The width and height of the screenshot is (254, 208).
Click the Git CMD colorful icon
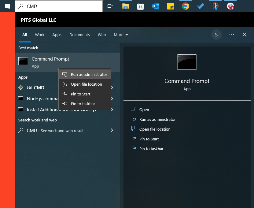coord(21,87)
